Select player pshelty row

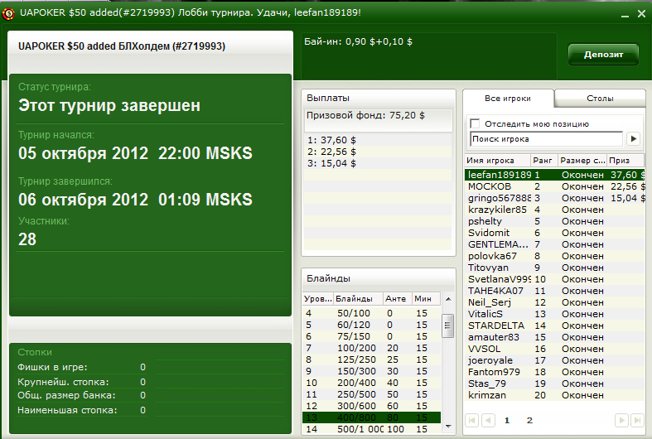(555, 221)
